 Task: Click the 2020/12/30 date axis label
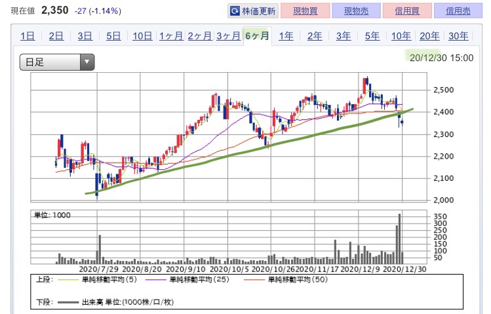tap(404, 269)
